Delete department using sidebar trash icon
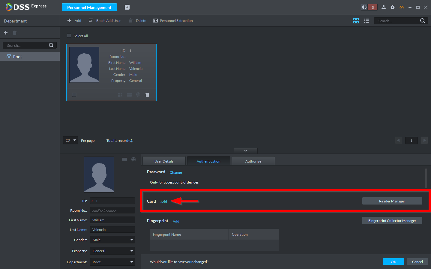The height and width of the screenshot is (269, 431). [x=15, y=33]
